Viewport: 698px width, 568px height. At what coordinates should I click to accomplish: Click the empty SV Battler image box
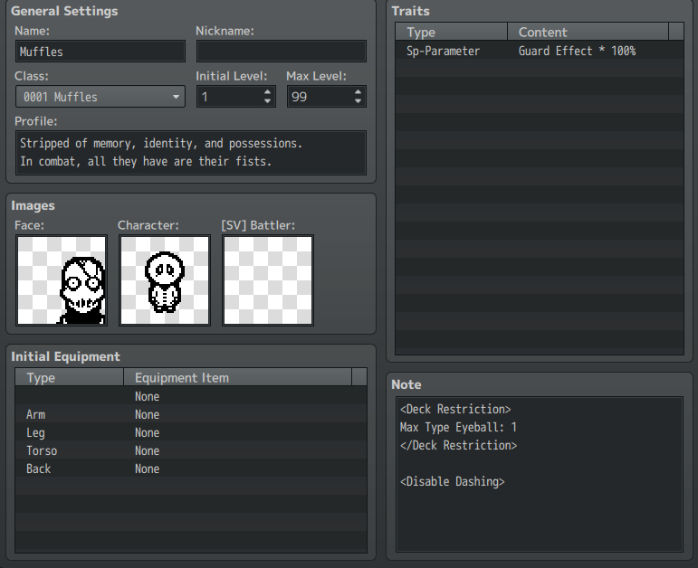point(268,280)
